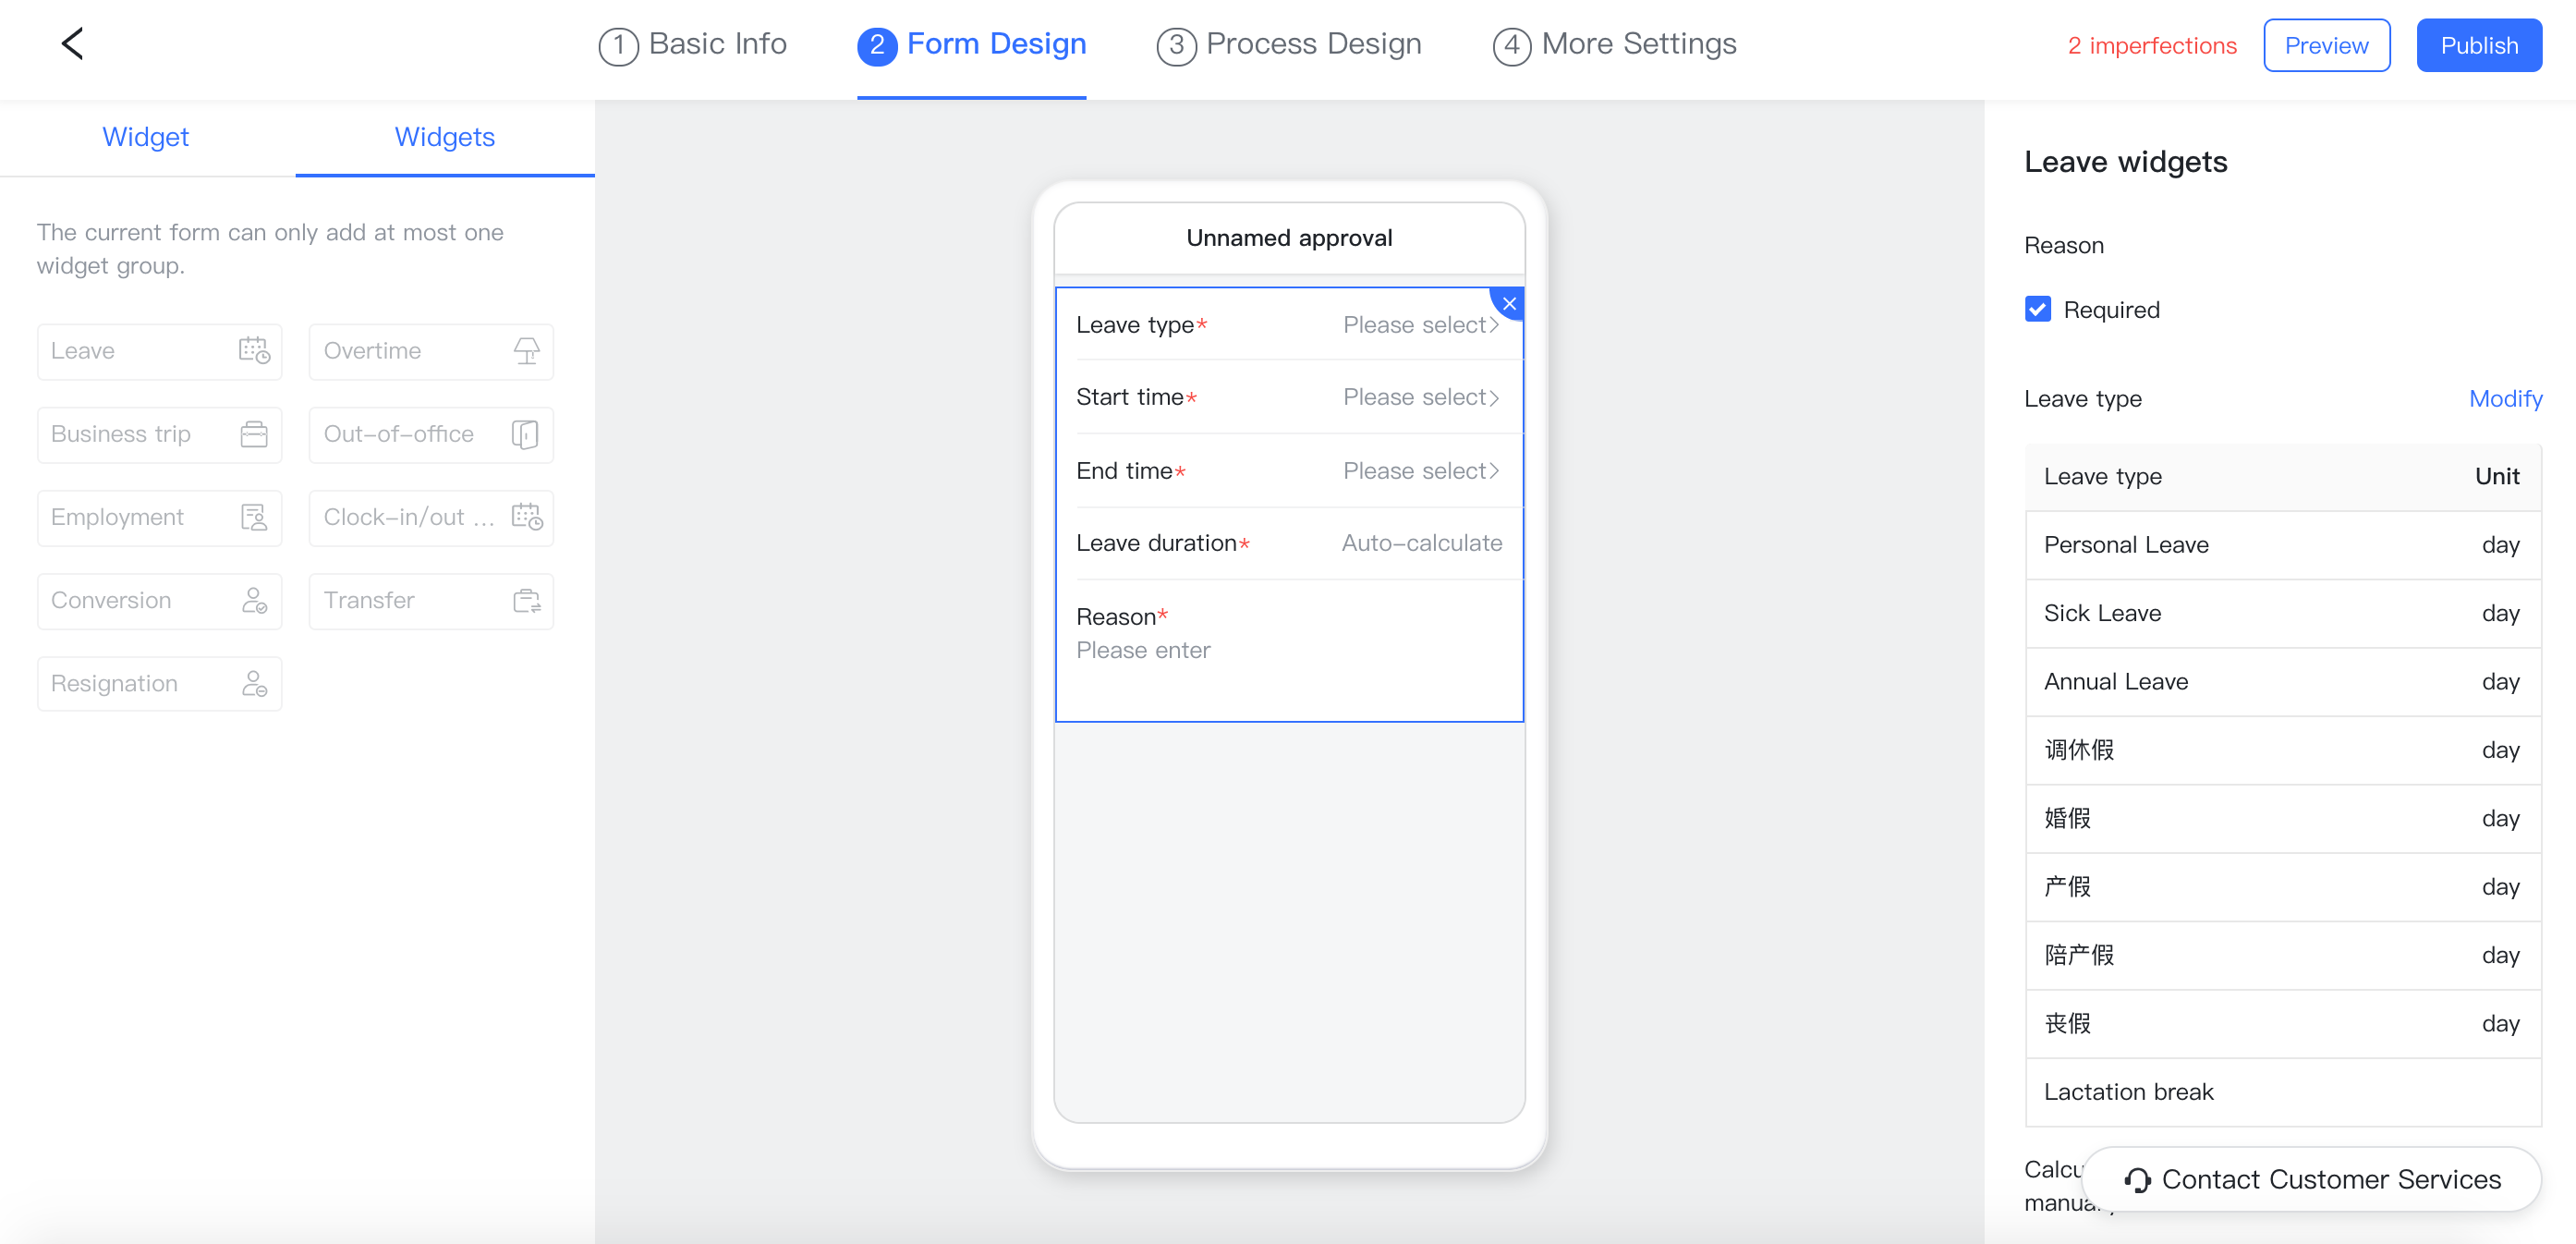Image resolution: width=2576 pixels, height=1244 pixels.
Task: Open the End time Please select picker
Action: tap(1421, 470)
